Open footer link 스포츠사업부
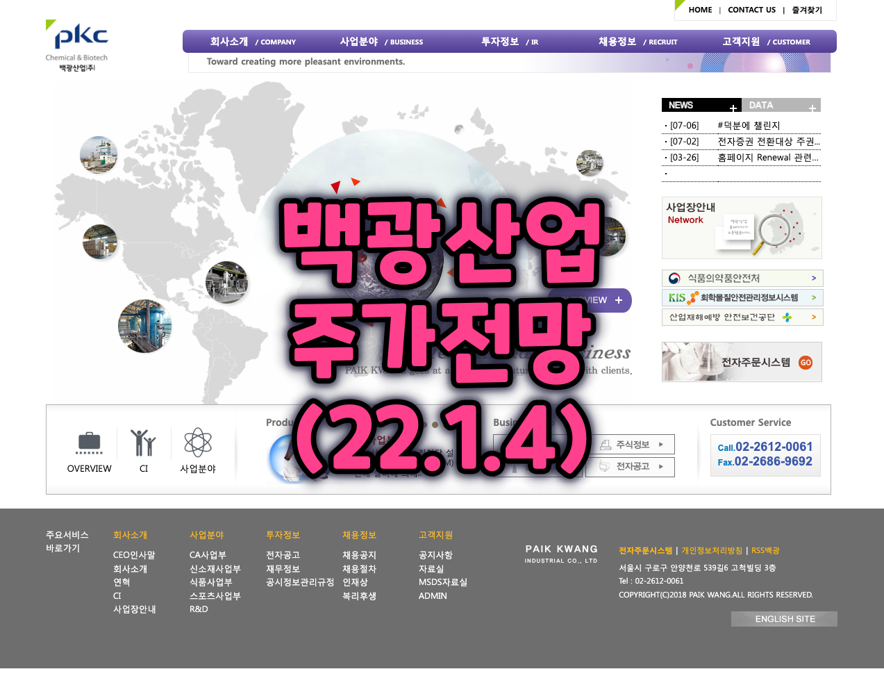This screenshot has width=884, height=676. pos(215,596)
